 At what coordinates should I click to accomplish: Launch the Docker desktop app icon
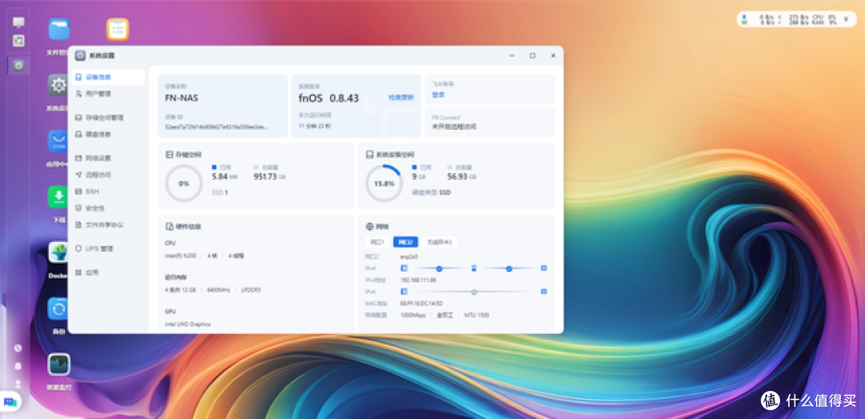click(58, 252)
